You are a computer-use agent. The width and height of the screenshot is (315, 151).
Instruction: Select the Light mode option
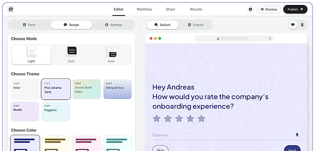point(31,55)
